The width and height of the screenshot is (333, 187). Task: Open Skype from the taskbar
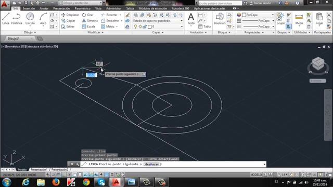(x=101, y=182)
